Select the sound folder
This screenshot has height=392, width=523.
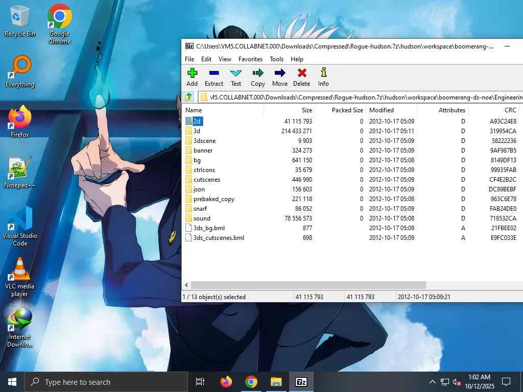click(202, 218)
